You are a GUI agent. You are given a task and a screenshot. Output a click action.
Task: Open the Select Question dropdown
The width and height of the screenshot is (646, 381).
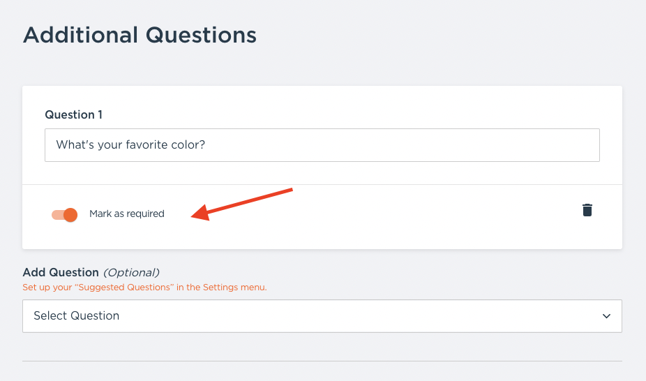322,316
